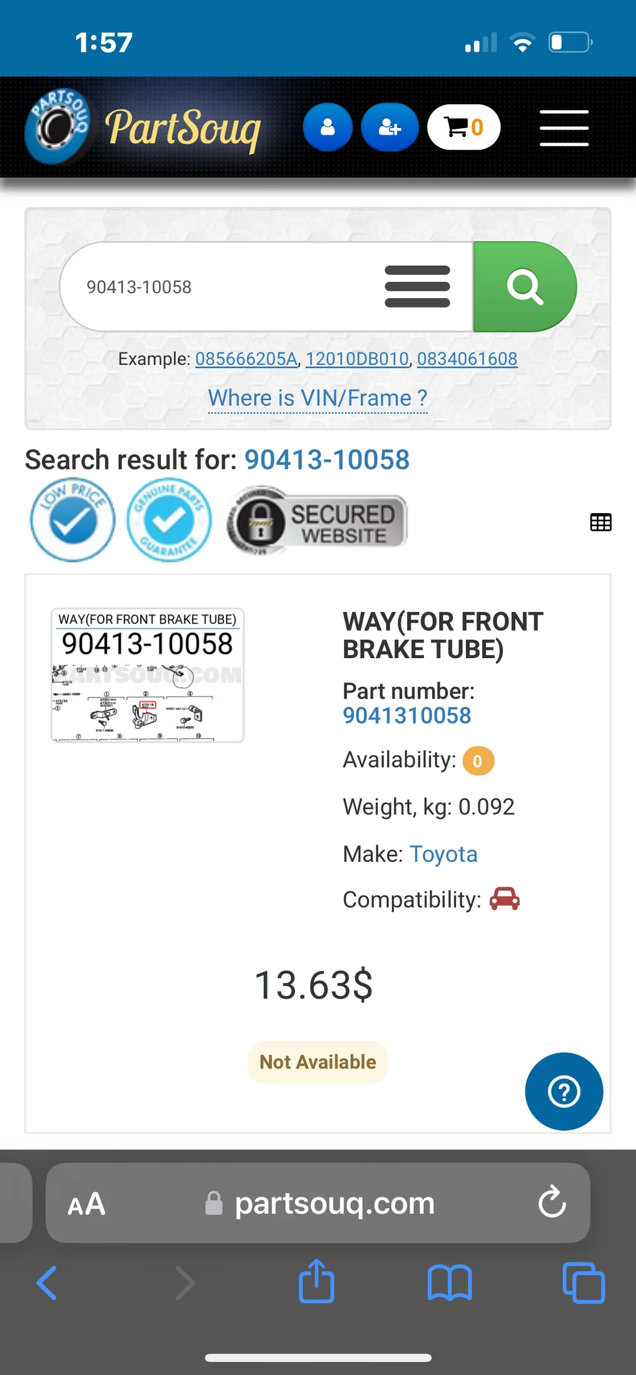Open the 90413-10058 part diagram thumbnail
Viewport: 636px width, 1375px height.
(x=148, y=675)
